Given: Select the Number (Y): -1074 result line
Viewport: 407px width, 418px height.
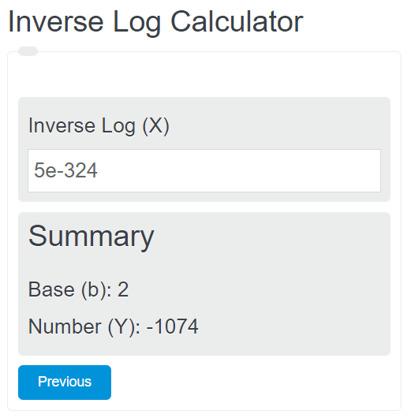Looking at the screenshot, I should (x=114, y=327).
